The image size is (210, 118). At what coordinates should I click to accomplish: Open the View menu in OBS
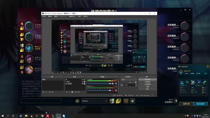[x=56, y=16]
